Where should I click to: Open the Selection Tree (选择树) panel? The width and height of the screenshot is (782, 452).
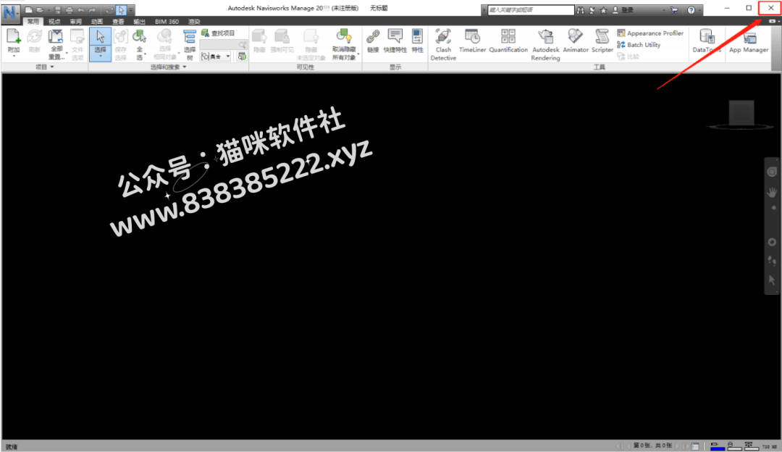coord(190,44)
